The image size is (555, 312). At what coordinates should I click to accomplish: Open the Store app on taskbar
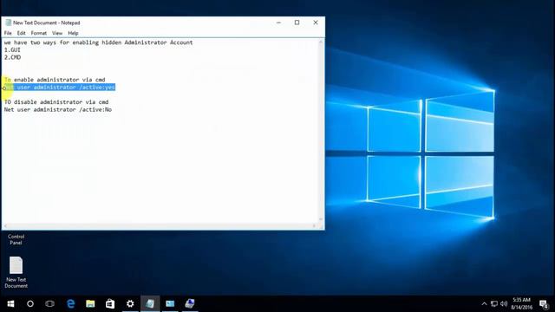click(x=110, y=303)
